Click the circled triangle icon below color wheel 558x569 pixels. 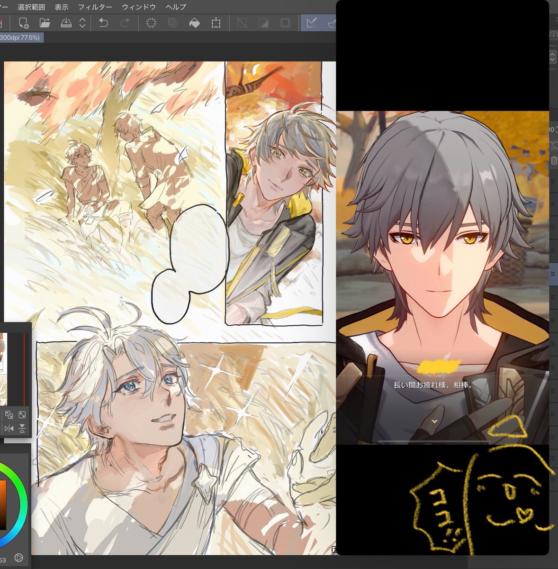pyautogui.click(x=19, y=558)
